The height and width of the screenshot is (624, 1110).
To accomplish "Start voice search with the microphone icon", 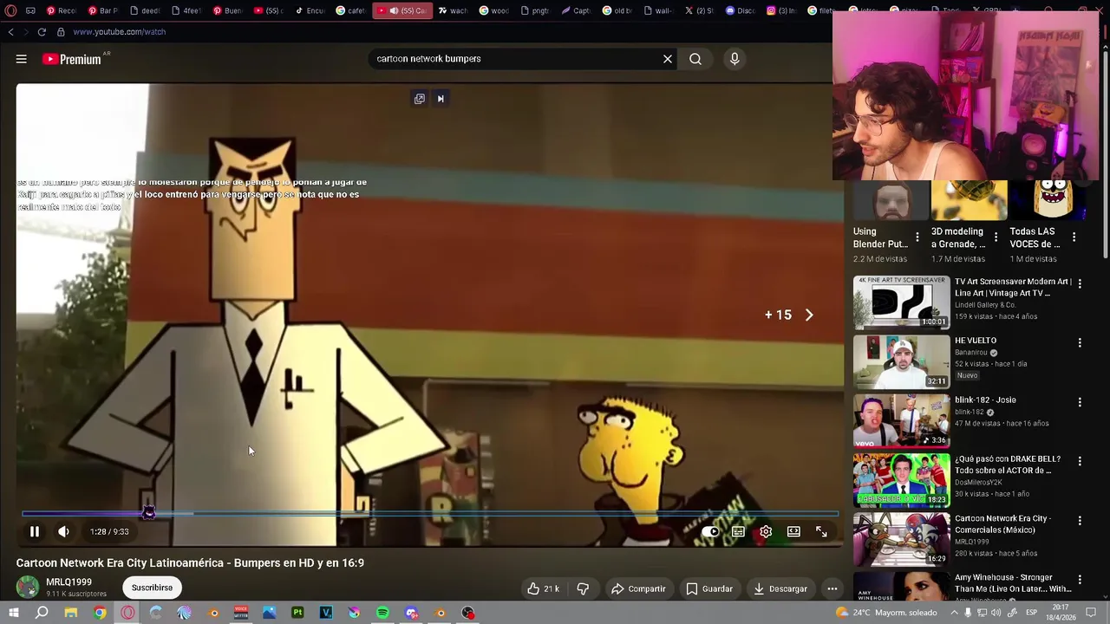I will pos(735,59).
